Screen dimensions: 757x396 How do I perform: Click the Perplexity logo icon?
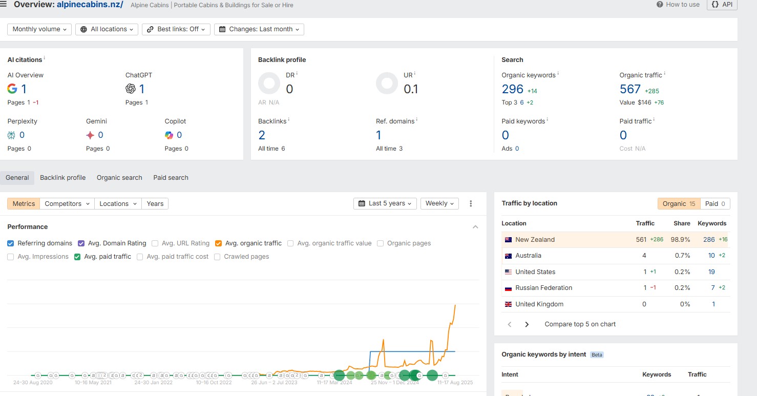(x=12, y=135)
